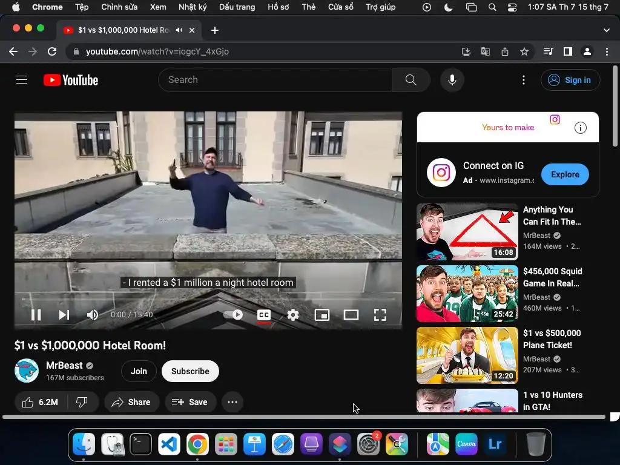620x465 pixels.
Task: Open Chrome three-dot menu
Action: coord(607,51)
